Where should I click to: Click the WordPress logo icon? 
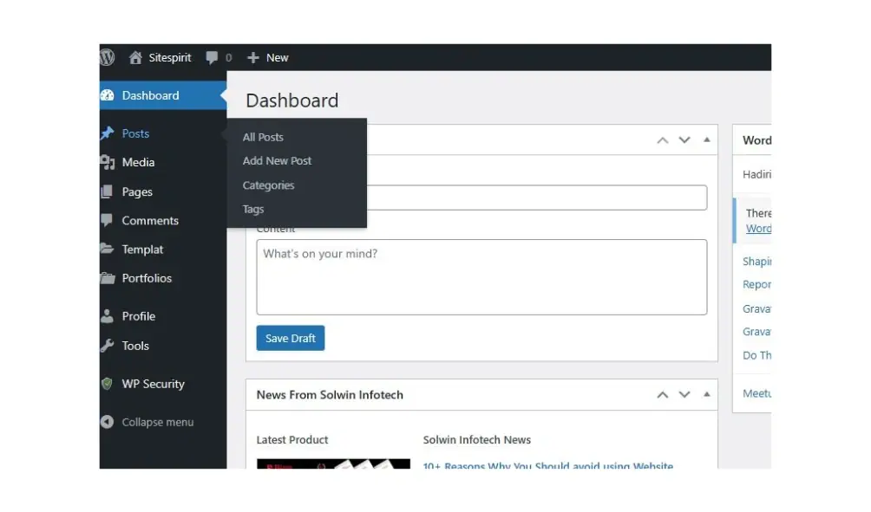(x=108, y=57)
